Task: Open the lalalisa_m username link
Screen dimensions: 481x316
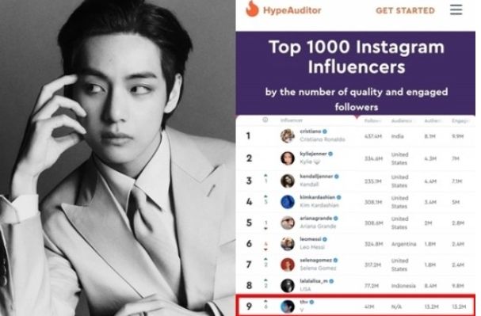Action: click(314, 281)
